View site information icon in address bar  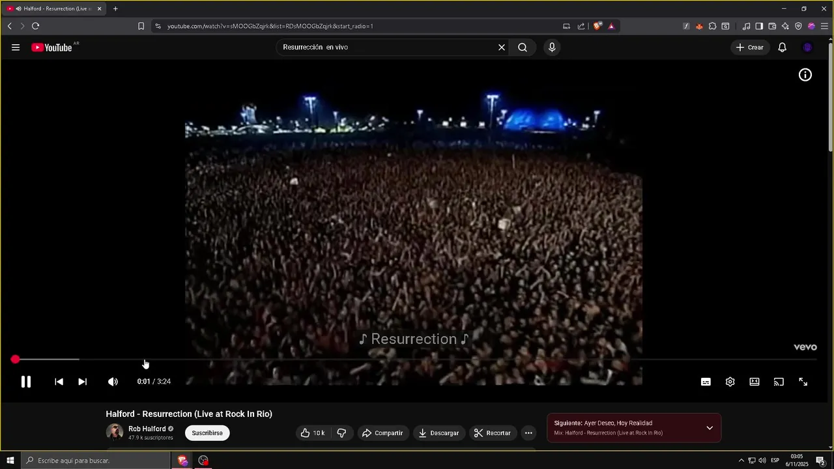pyautogui.click(x=158, y=26)
